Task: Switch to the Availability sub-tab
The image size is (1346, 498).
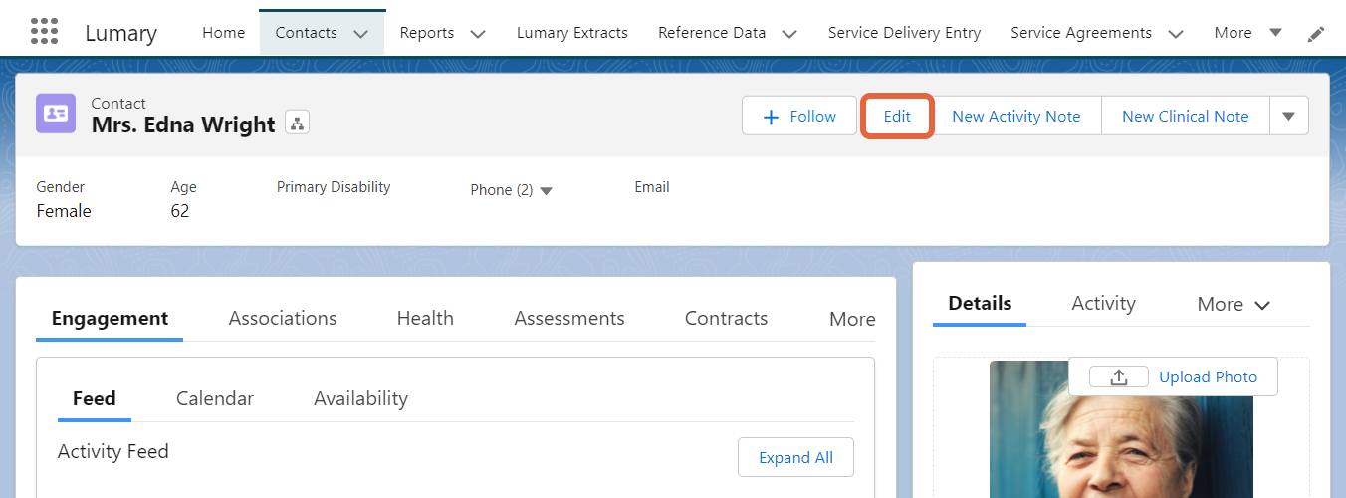Action: tap(360, 399)
